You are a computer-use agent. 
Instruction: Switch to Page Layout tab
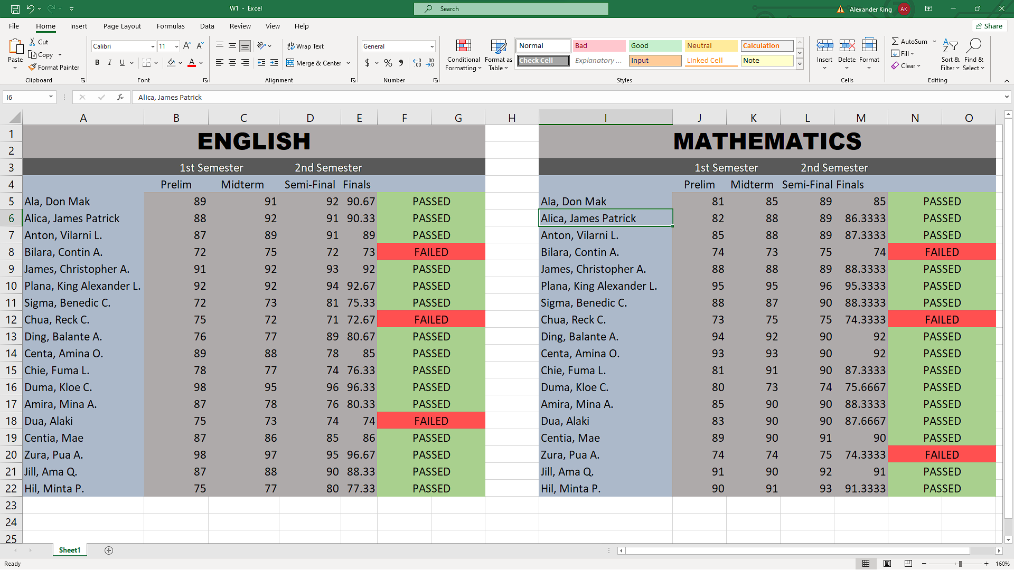(122, 26)
